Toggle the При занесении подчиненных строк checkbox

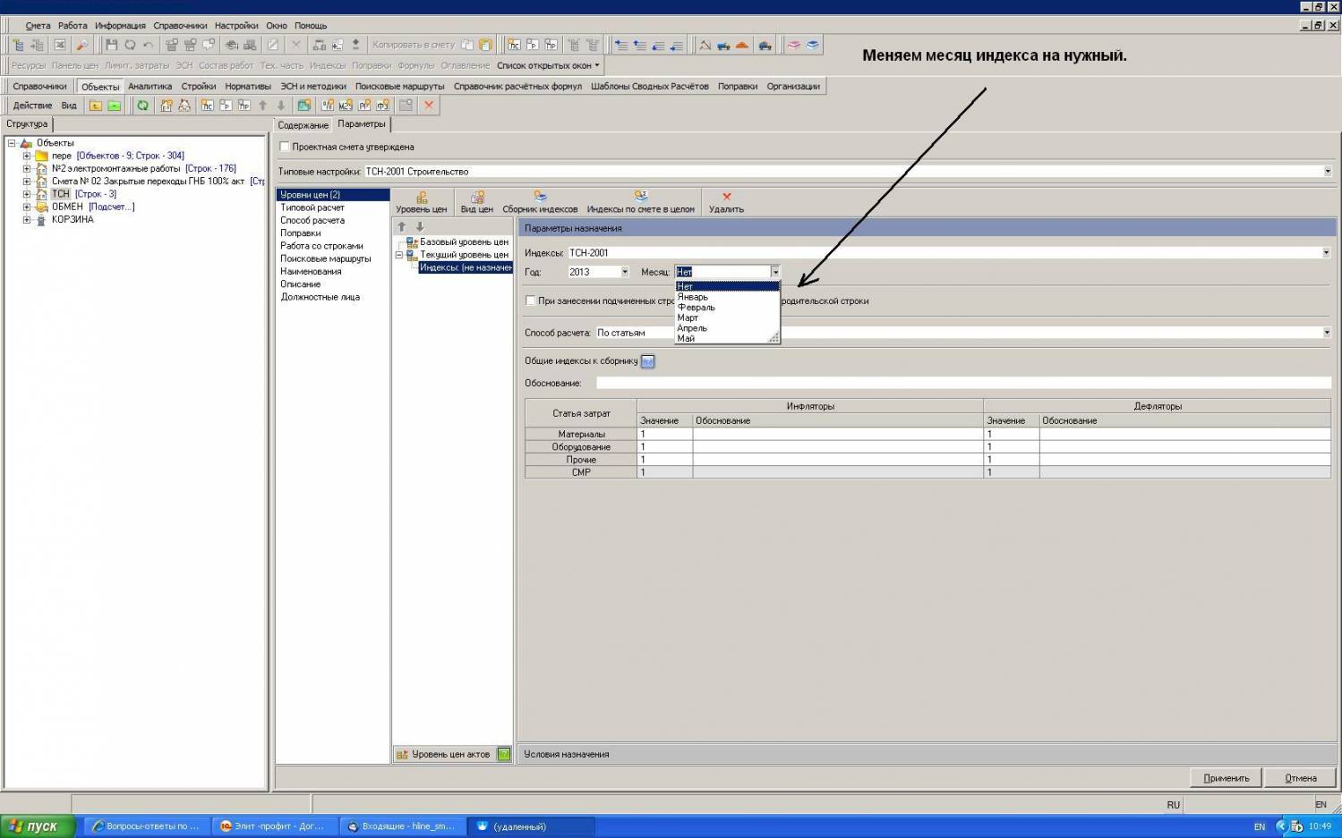point(531,300)
